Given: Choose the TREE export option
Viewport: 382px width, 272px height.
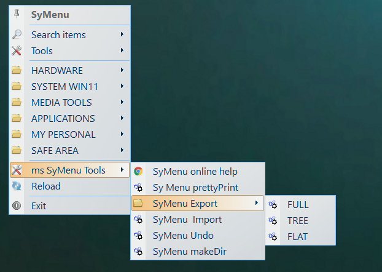Looking at the screenshot, I should click(301, 220).
